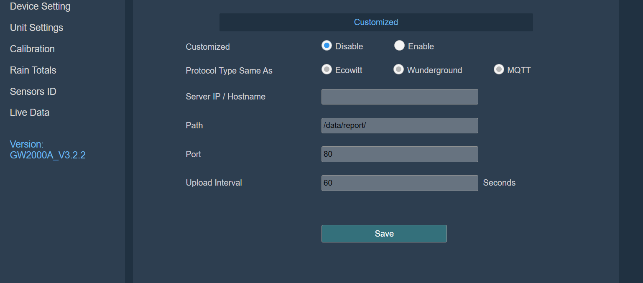Open Sensors ID page
The width and height of the screenshot is (643, 283).
[x=33, y=92]
